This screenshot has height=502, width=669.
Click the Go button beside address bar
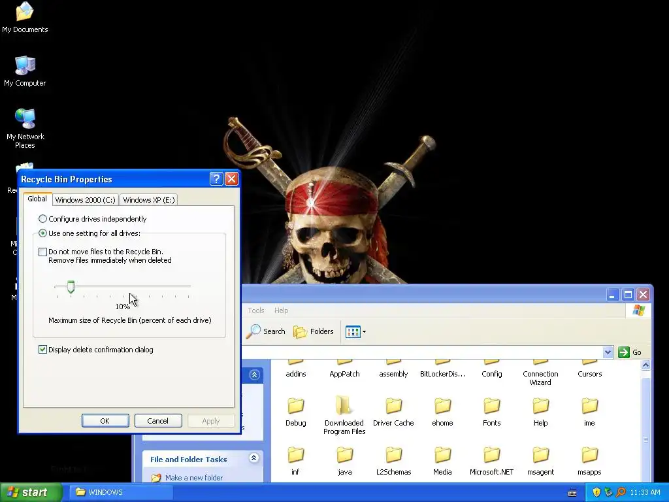[x=630, y=352]
